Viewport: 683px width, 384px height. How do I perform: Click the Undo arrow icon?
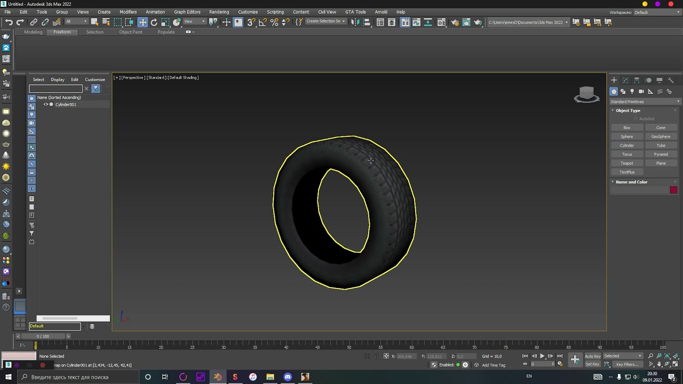9,22
